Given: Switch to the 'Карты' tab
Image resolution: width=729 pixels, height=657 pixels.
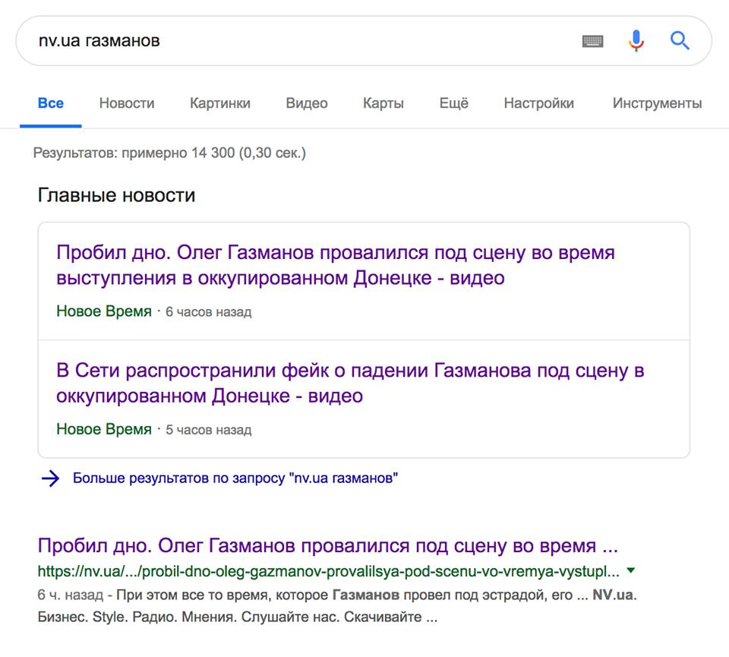Looking at the screenshot, I should click(x=383, y=103).
